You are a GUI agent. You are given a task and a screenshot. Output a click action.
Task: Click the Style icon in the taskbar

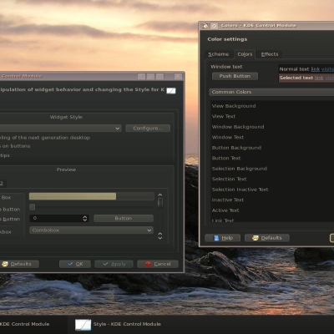pyautogui.click(x=83, y=325)
